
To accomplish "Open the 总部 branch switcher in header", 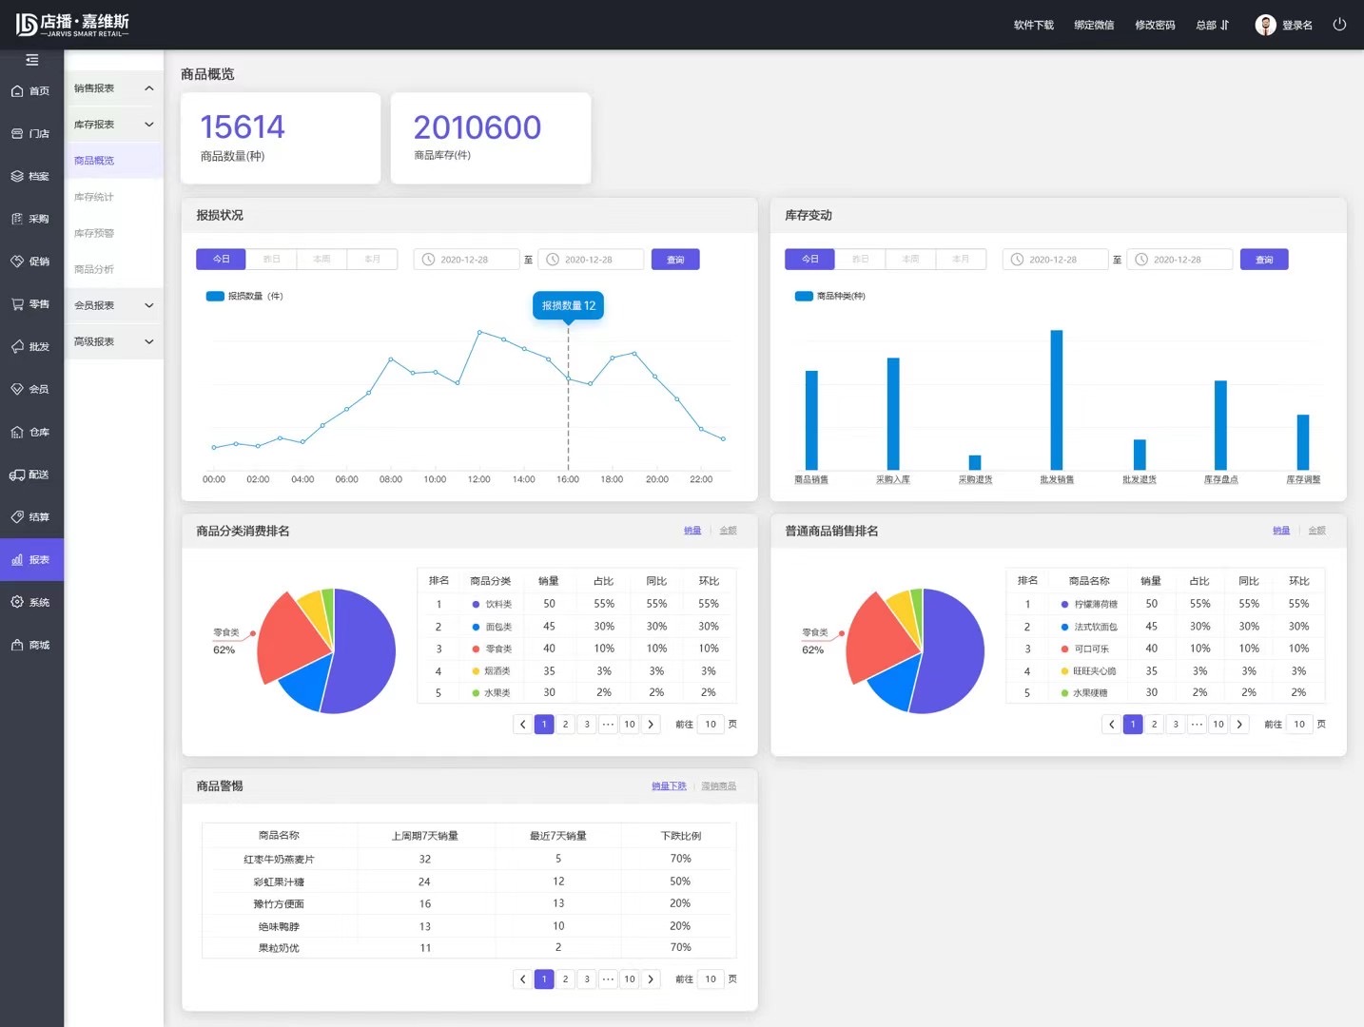I will point(1213,26).
